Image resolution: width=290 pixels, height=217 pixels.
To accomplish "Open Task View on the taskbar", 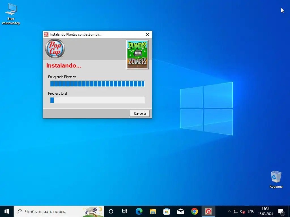I will click(125, 211).
